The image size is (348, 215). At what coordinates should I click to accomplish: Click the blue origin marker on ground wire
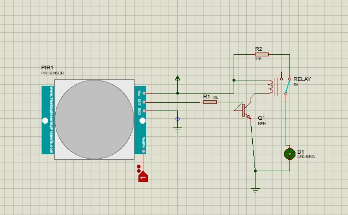point(177,119)
